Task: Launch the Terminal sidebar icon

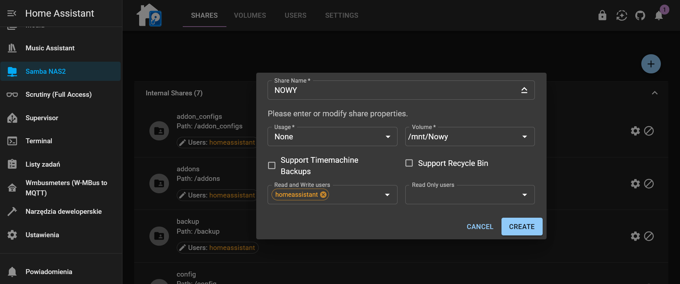Action: click(12, 141)
